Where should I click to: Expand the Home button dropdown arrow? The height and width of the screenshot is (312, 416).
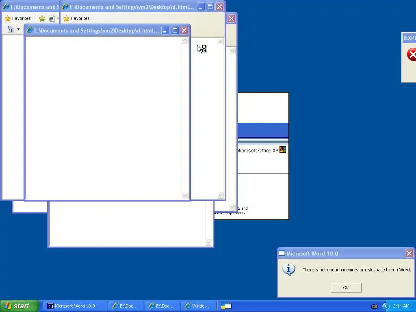(18, 29)
